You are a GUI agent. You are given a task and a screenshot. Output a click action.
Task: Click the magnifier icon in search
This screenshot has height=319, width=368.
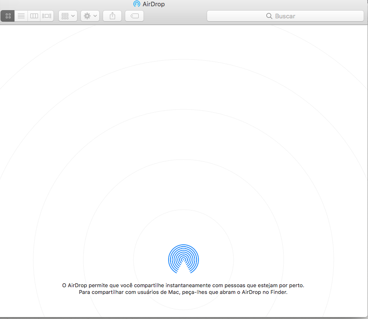269,16
